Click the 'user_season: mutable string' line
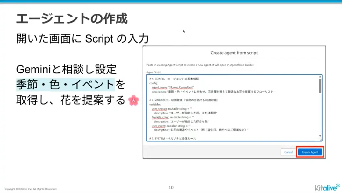 coord(172,109)
